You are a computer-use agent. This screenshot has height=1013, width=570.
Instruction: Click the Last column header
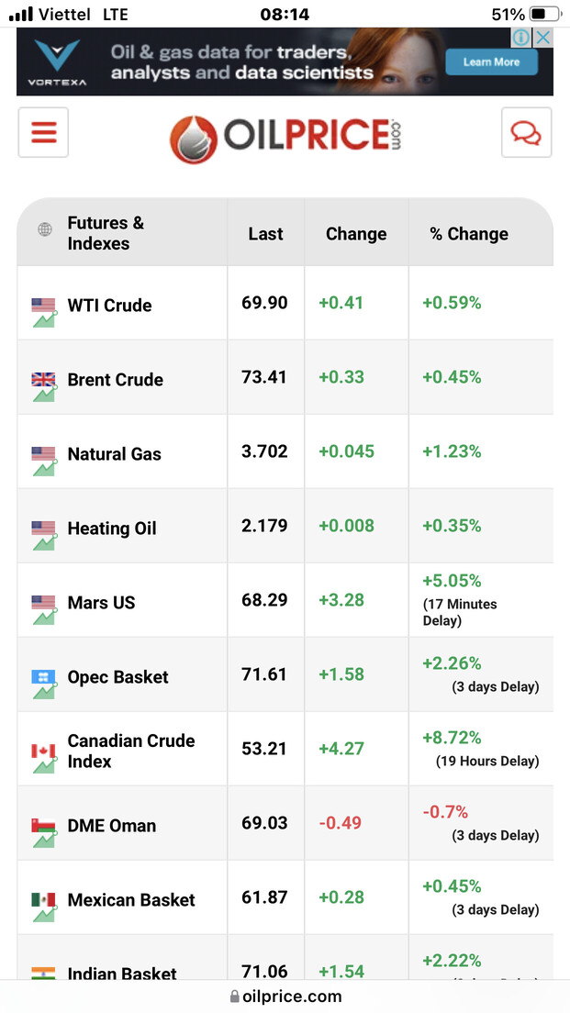pyautogui.click(x=265, y=234)
